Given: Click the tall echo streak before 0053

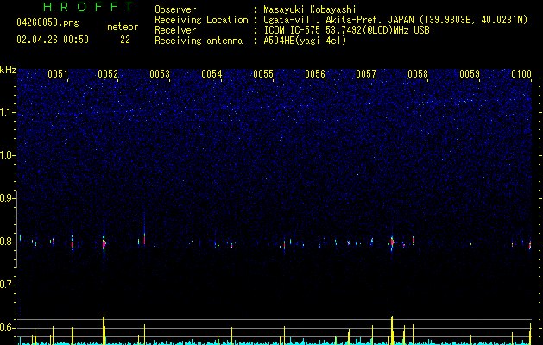Looking at the screenshot, I should (x=144, y=235).
